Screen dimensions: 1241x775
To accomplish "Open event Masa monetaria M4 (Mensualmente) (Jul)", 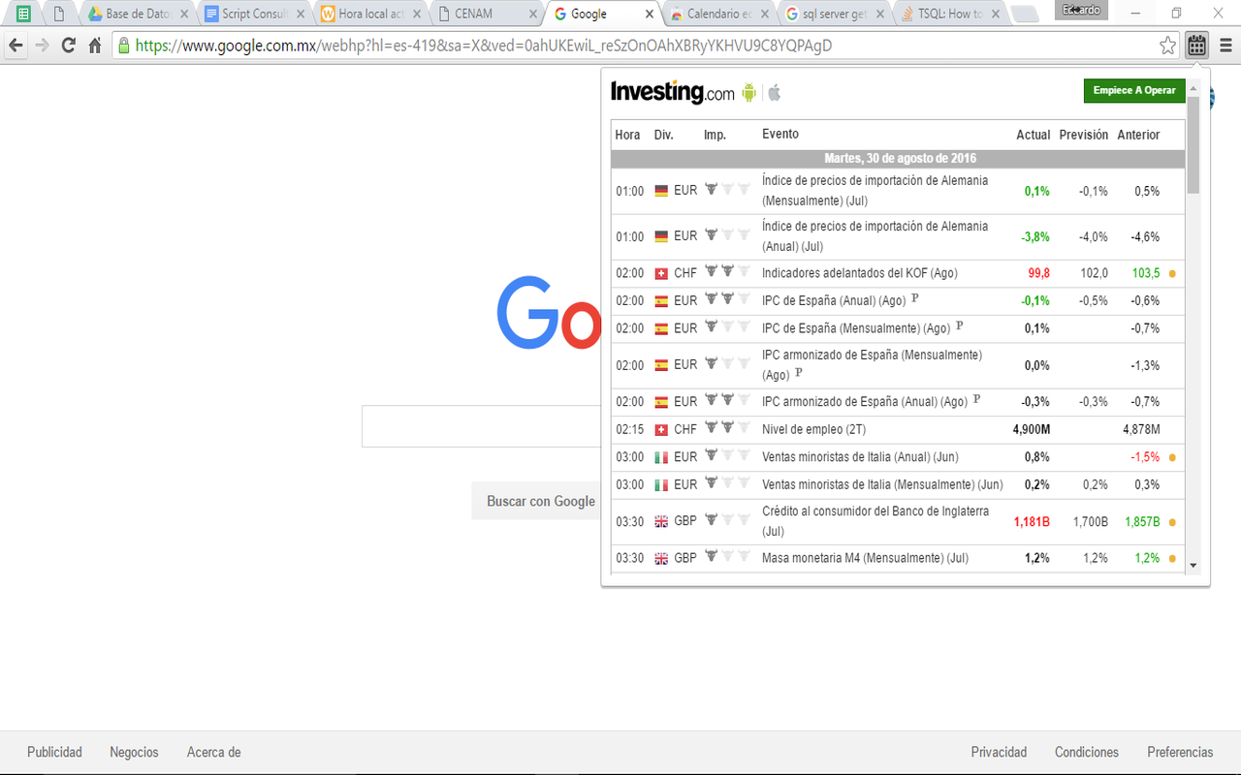I will 866,558.
